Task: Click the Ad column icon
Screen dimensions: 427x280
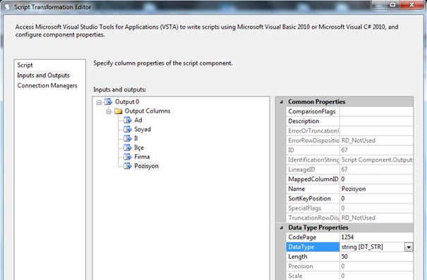Action: click(128, 120)
